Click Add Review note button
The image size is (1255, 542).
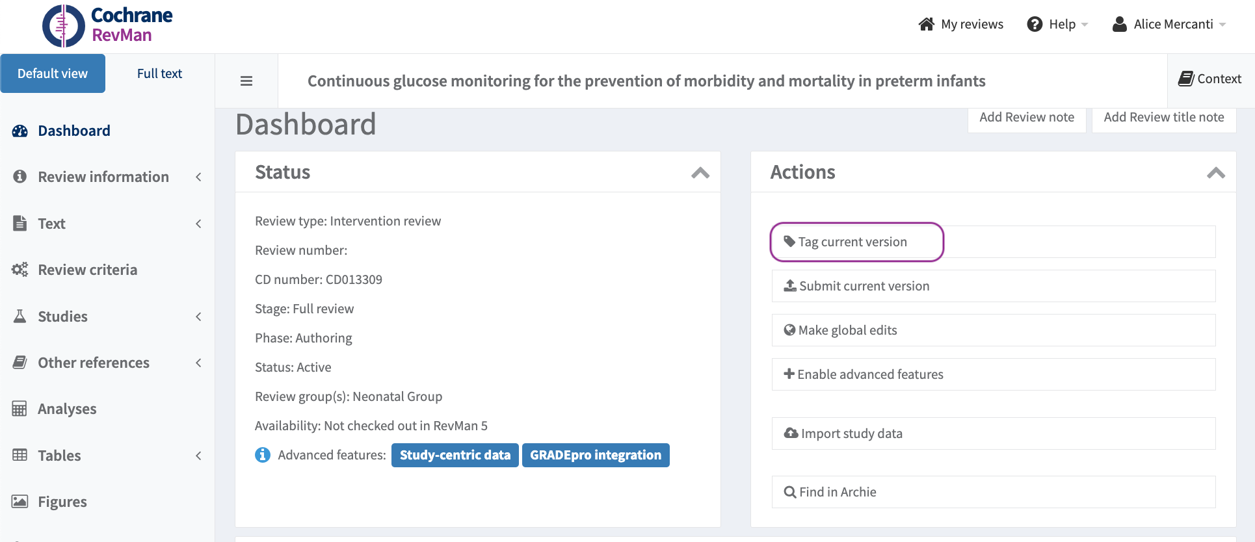tap(1026, 118)
